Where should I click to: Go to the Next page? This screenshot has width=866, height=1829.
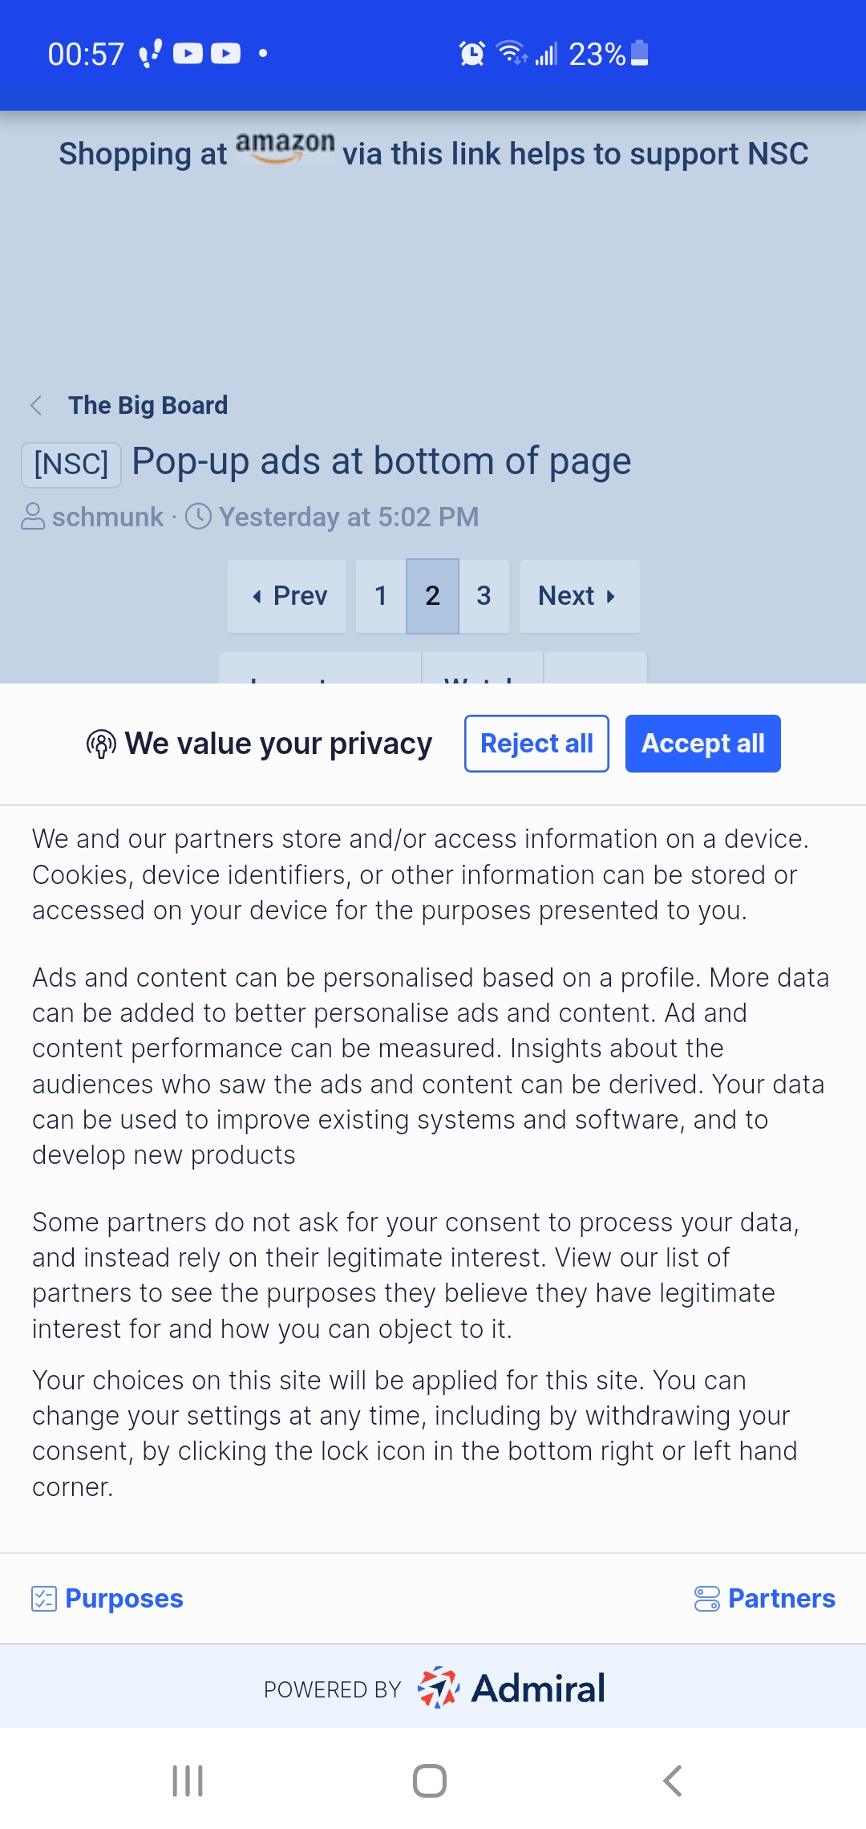580,596
